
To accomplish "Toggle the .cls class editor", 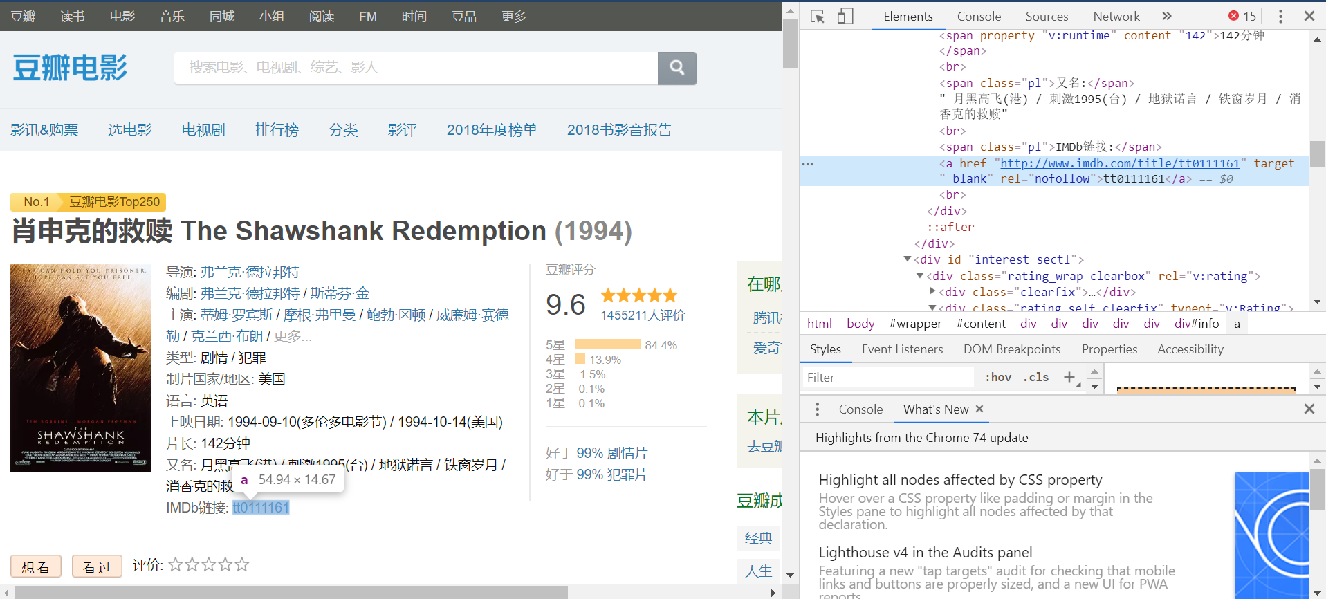I will click(1036, 377).
